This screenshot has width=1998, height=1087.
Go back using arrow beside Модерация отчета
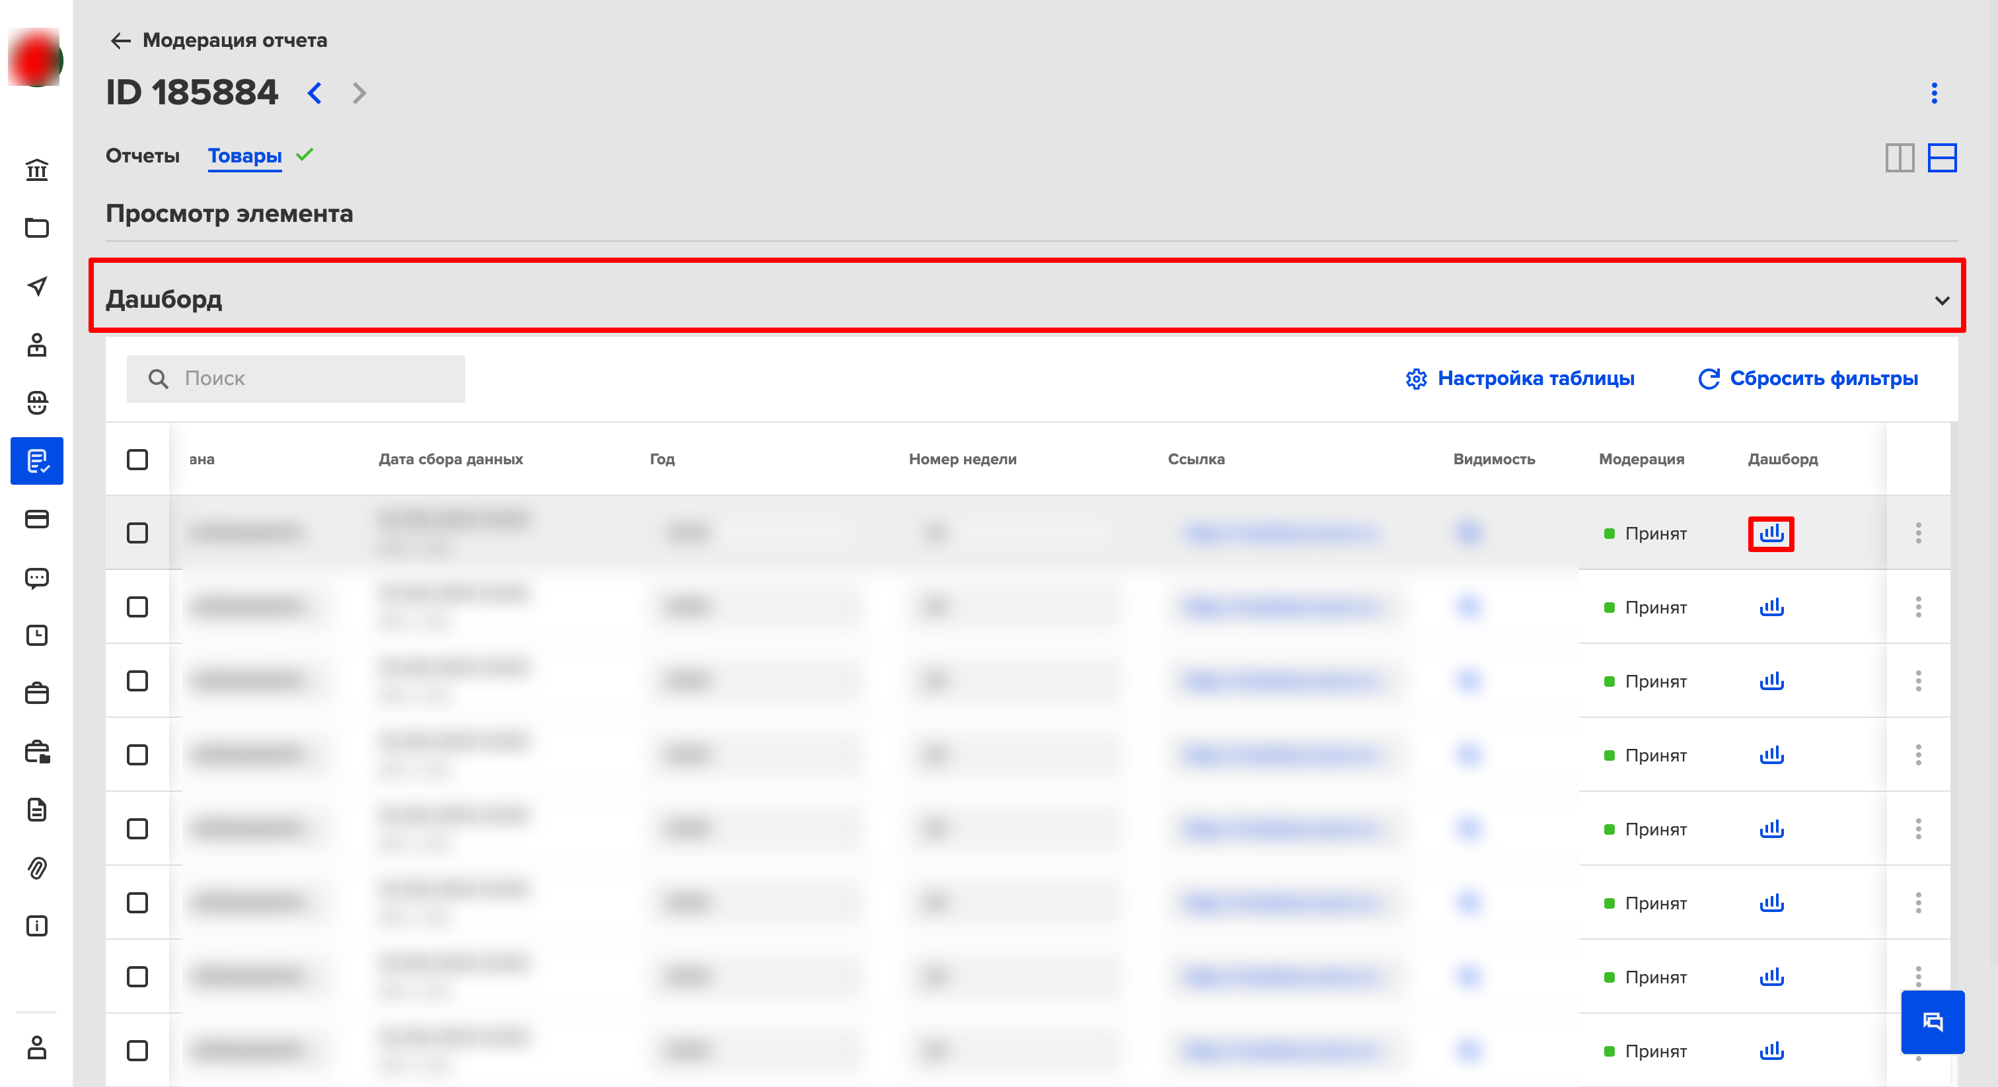120,40
